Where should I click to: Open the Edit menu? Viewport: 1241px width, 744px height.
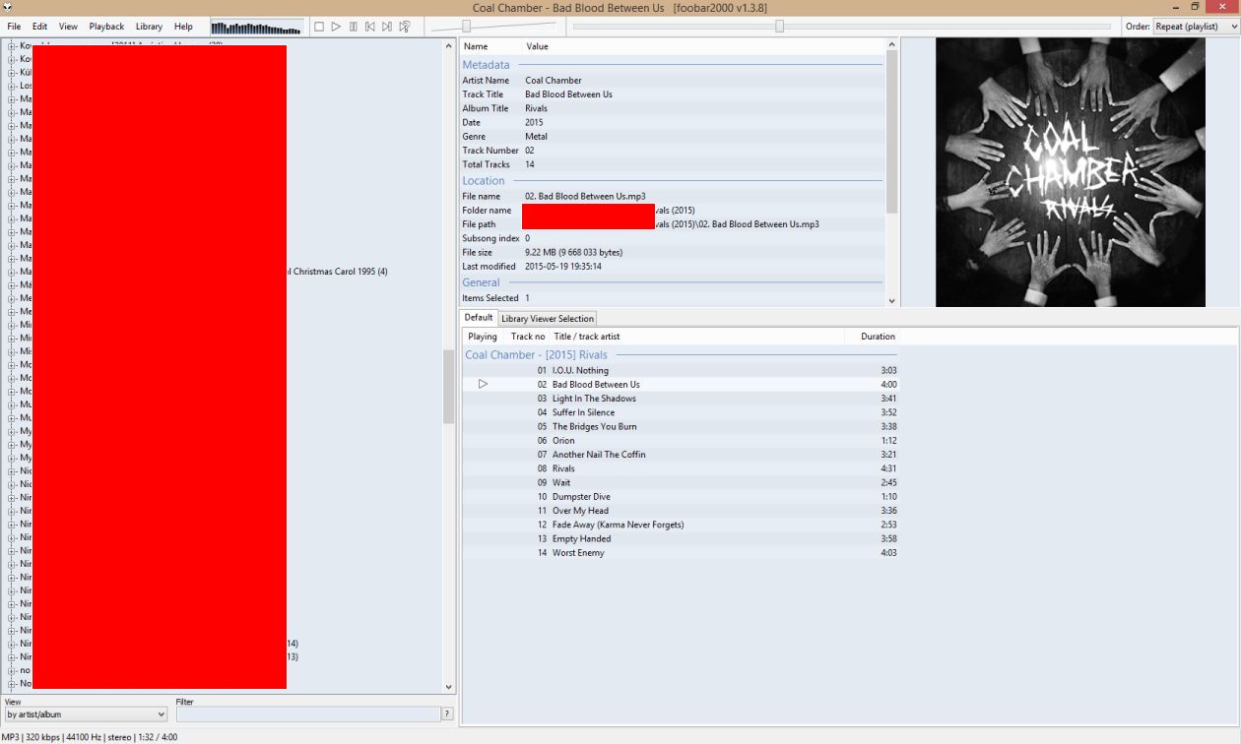[x=39, y=27]
